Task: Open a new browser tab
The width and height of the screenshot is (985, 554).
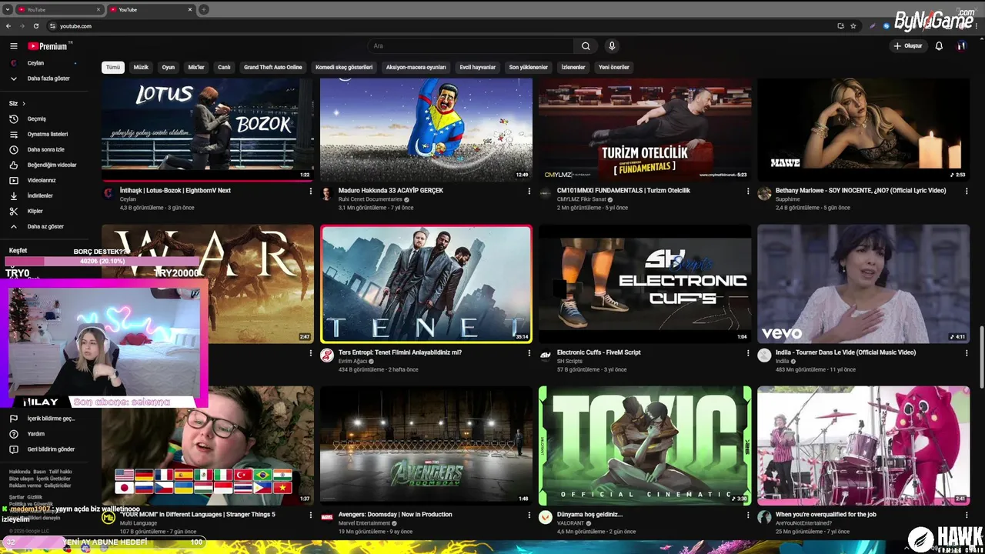Action: 203,9
